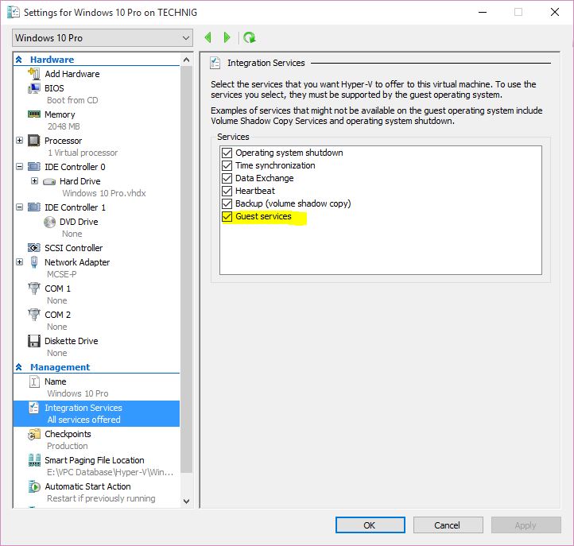The image size is (574, 546).
Task: Open the Memory label
Action: click(60, 114)
